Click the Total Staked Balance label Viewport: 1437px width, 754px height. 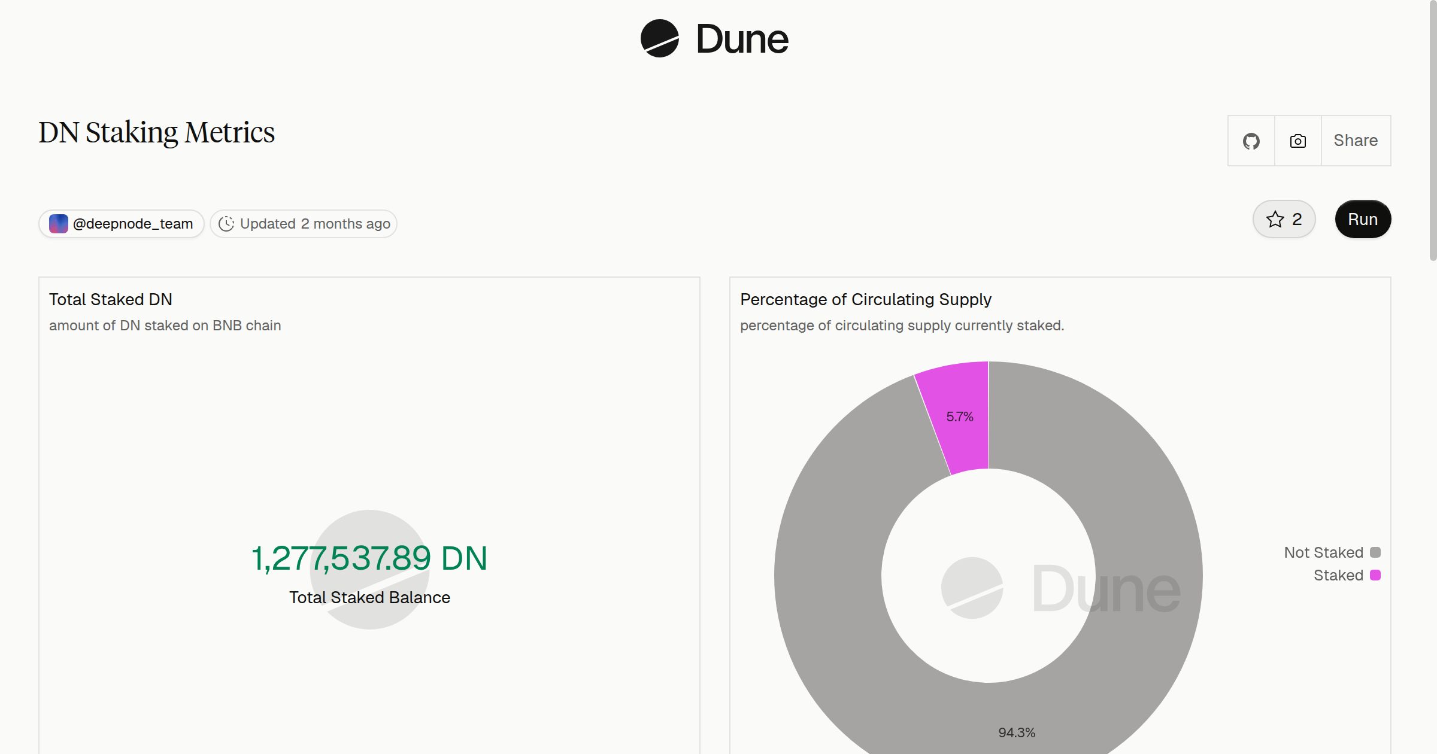[x=369, y=597]
